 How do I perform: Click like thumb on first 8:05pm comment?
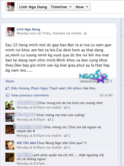(49, 119)
